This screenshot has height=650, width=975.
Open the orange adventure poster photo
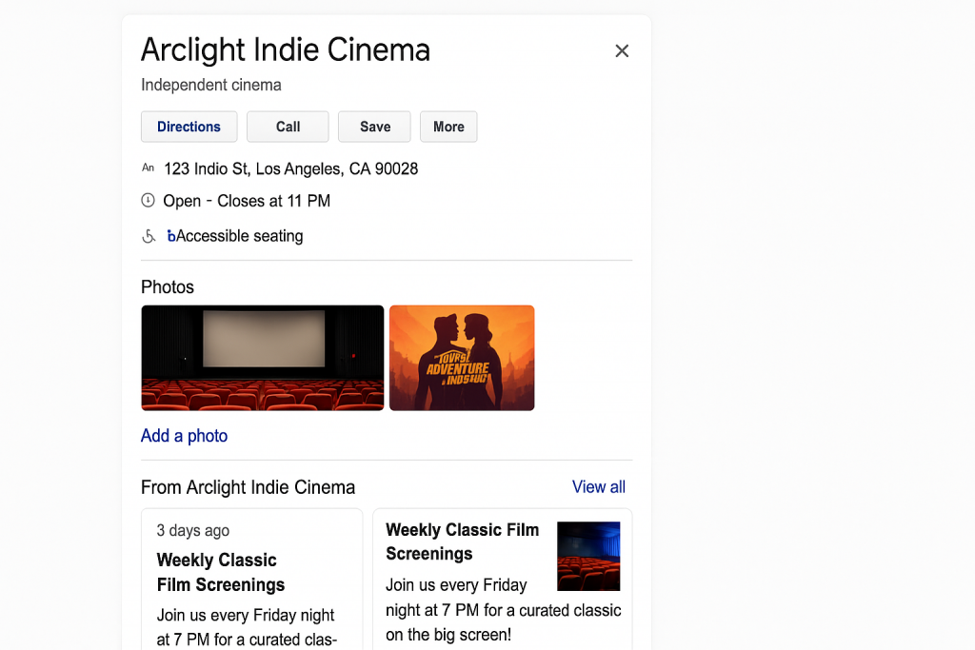coord(462,358)
